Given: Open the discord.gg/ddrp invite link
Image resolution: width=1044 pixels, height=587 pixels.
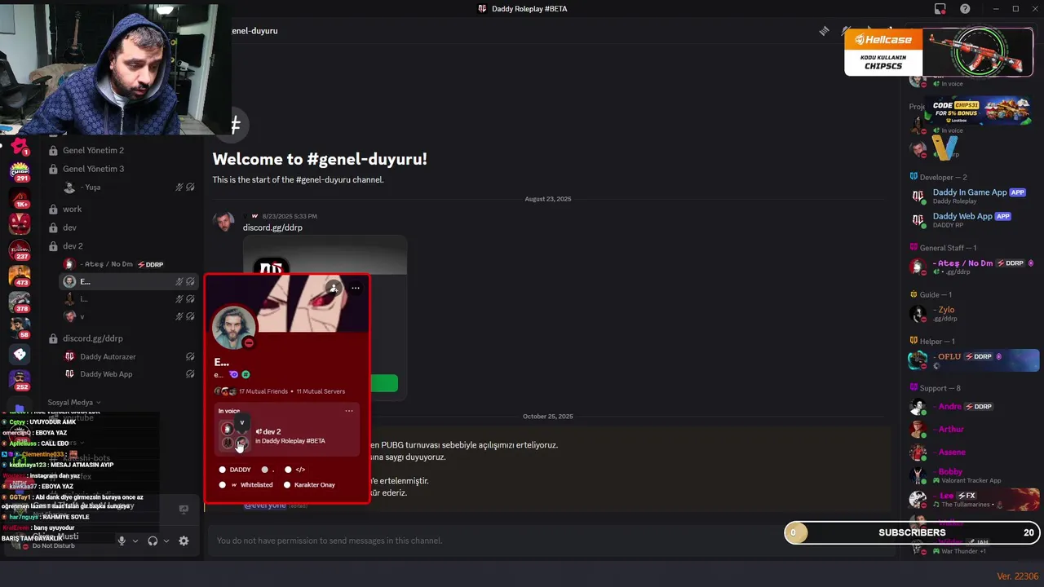Looking at the screenshot, I should coord(272,227).
